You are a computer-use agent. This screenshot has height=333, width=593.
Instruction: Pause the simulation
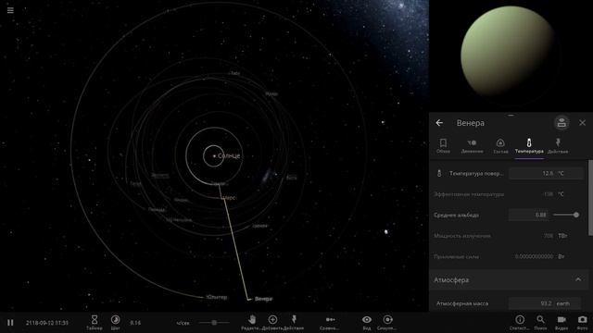[x=10, y=323]
